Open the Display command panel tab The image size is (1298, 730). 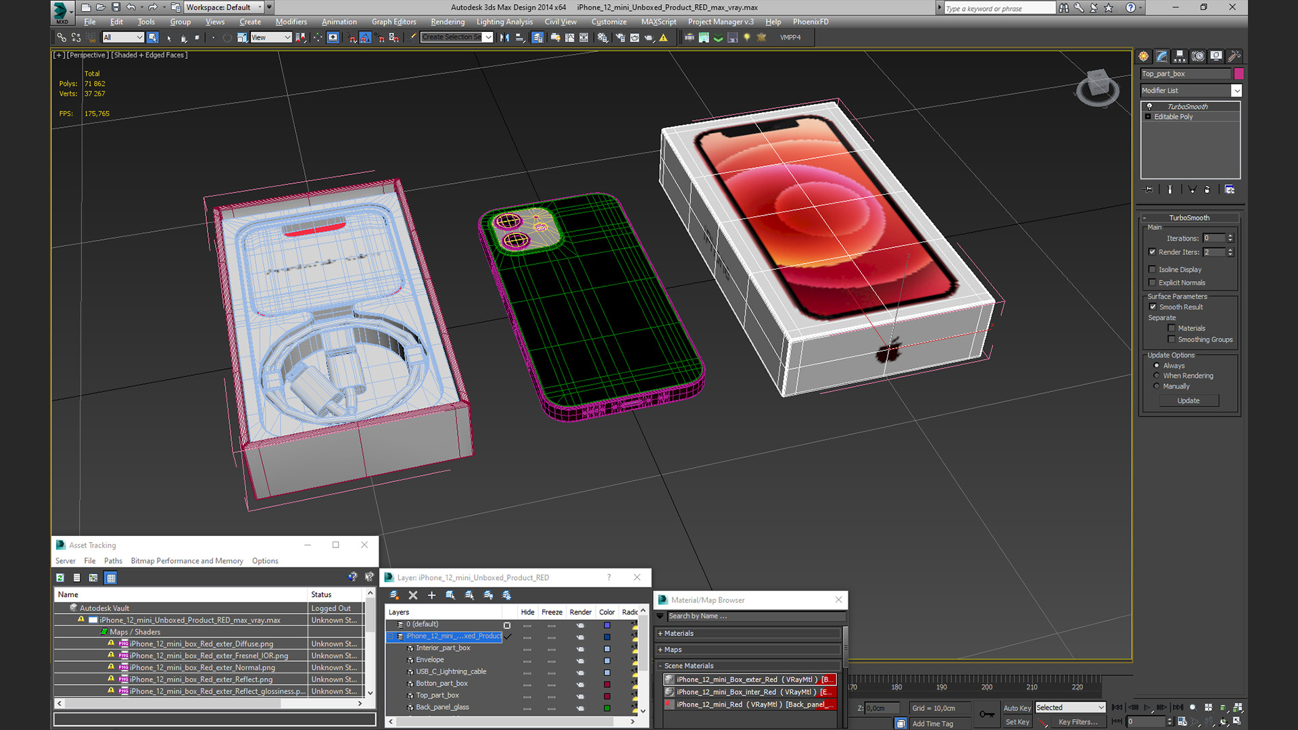point(1216,56)
